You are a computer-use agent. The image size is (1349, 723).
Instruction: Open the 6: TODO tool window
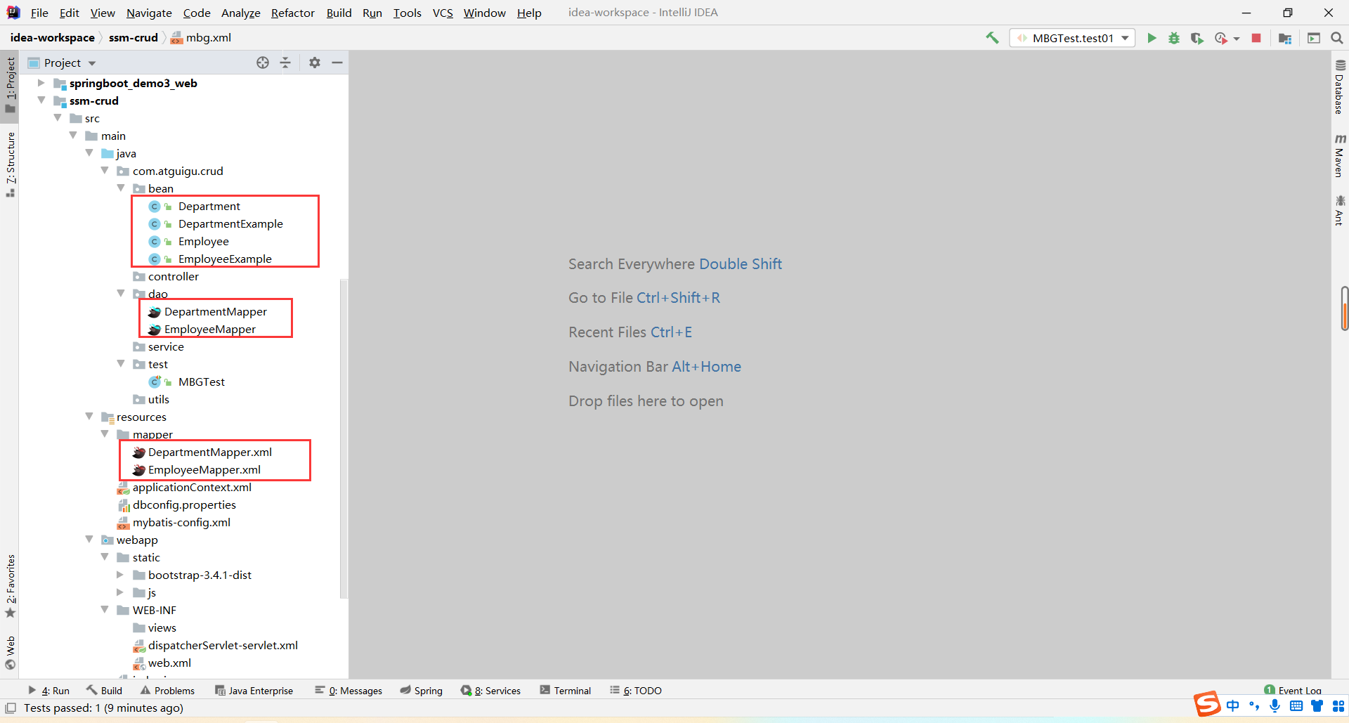(636, 691)
